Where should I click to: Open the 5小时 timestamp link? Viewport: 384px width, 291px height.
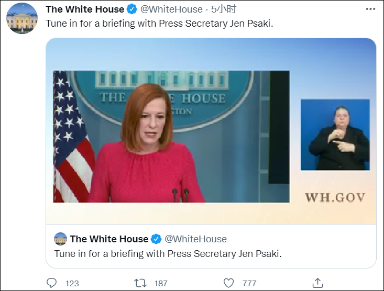224,9
